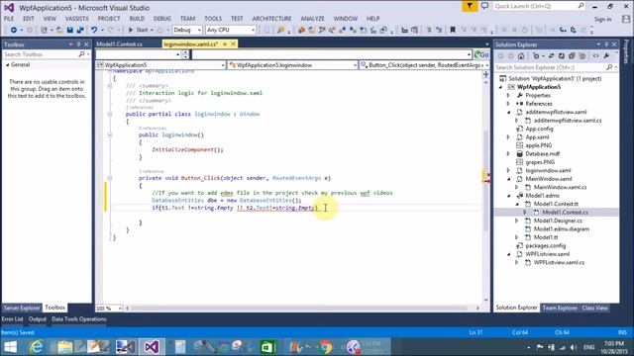Viewport: 634px width, 356px height.
Task: Switch to the Server Explorer tab
Action: coord(22,308)
